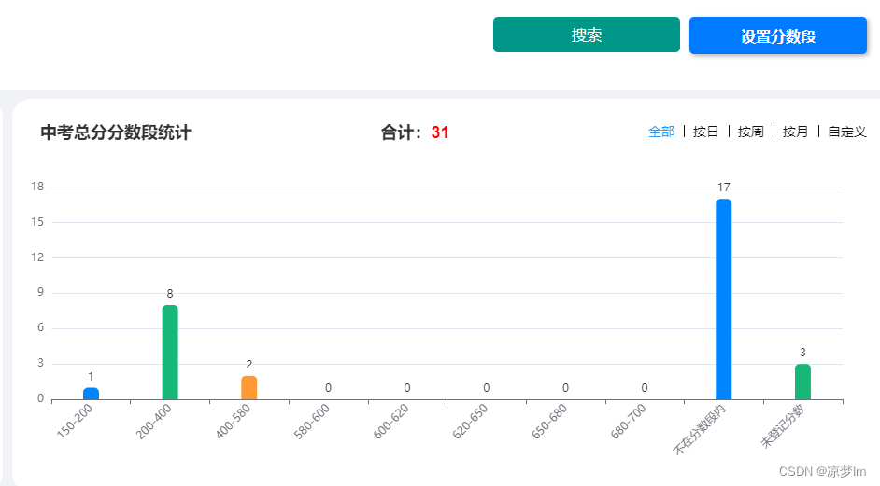Click the 未登记分数 axis label
This screenshot has width=880, height=486.
click(x=784, y=426)
